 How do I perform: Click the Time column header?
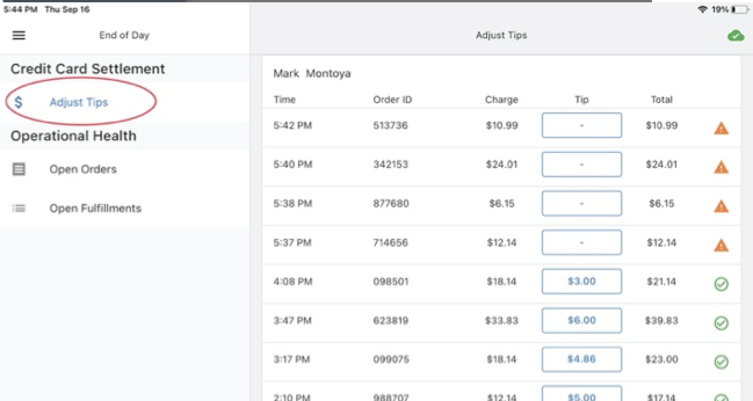tap(284, 100)
